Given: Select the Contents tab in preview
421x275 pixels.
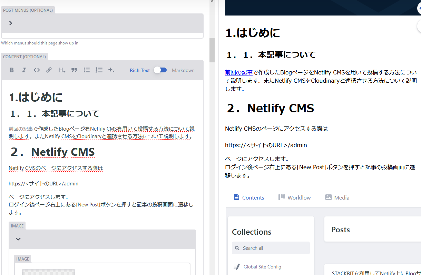Looking at the screenshot, I should coord(249,197).
